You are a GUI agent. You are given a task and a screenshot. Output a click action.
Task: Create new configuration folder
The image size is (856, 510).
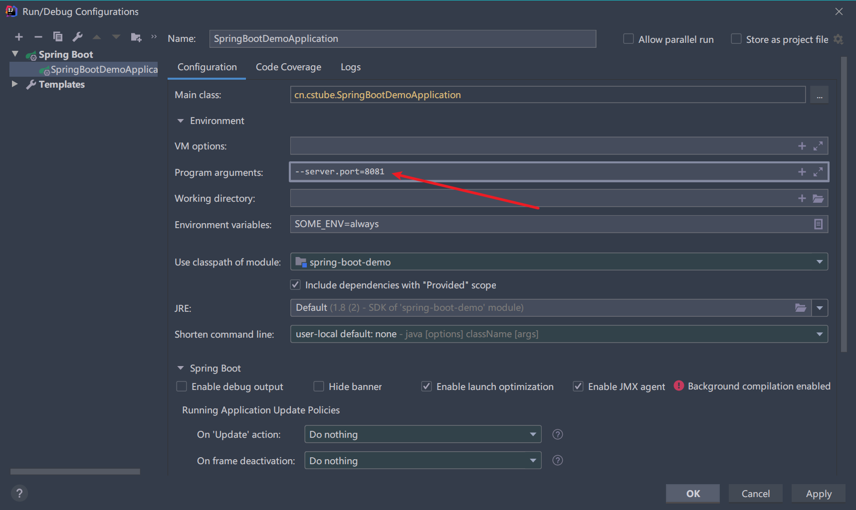coord(136,37)
